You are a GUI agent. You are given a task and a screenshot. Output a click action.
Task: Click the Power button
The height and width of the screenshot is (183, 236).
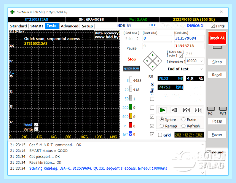pyautogui.click(x=217, y=135)
